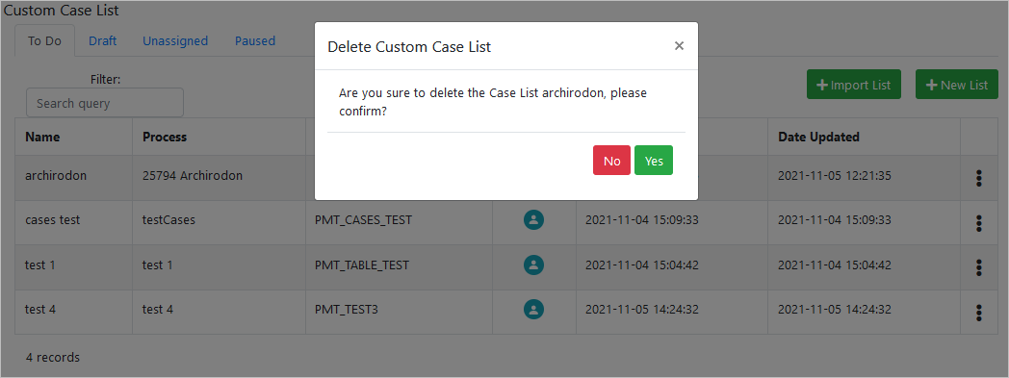The width and height of the screenshot is (1009, 378).
Task: Open the three-dot menu for archirodon row
Action: [x=979, y=178]
